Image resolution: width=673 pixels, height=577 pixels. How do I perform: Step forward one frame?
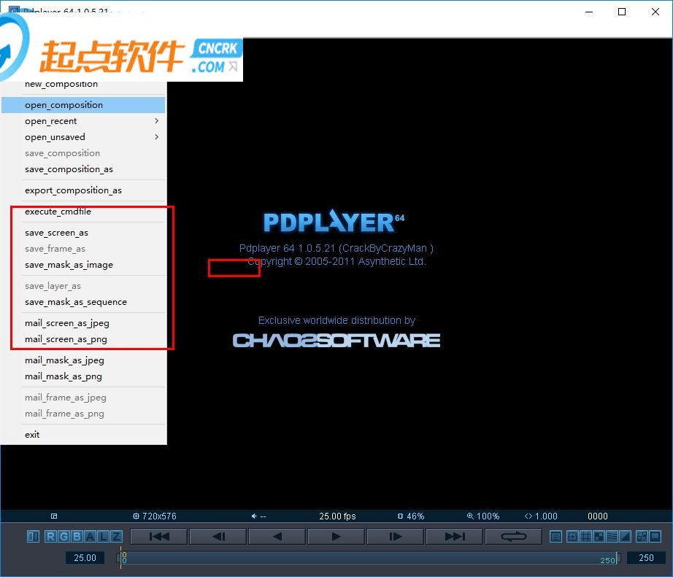[396, 537]
